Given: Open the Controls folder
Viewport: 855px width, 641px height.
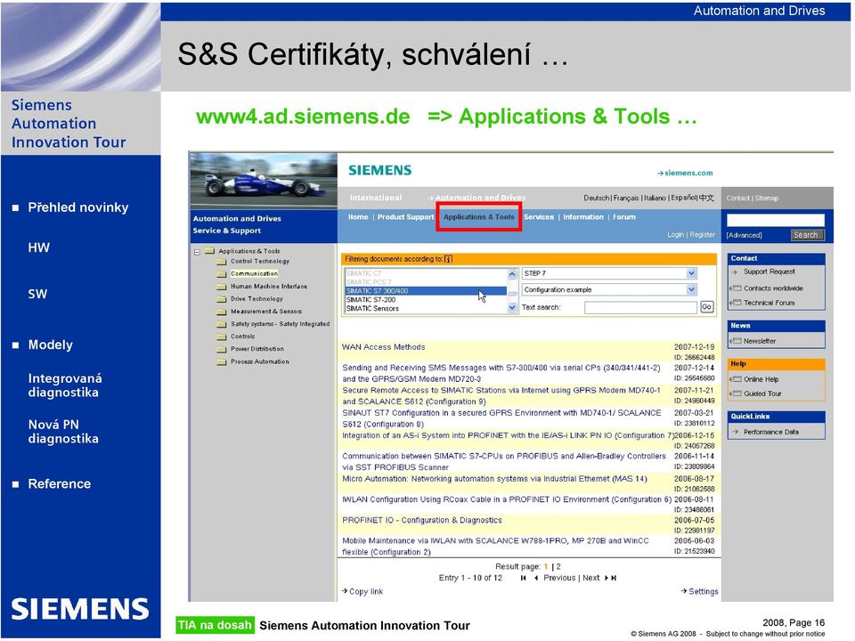Looking at the screenshot, I should coord(242,337).
